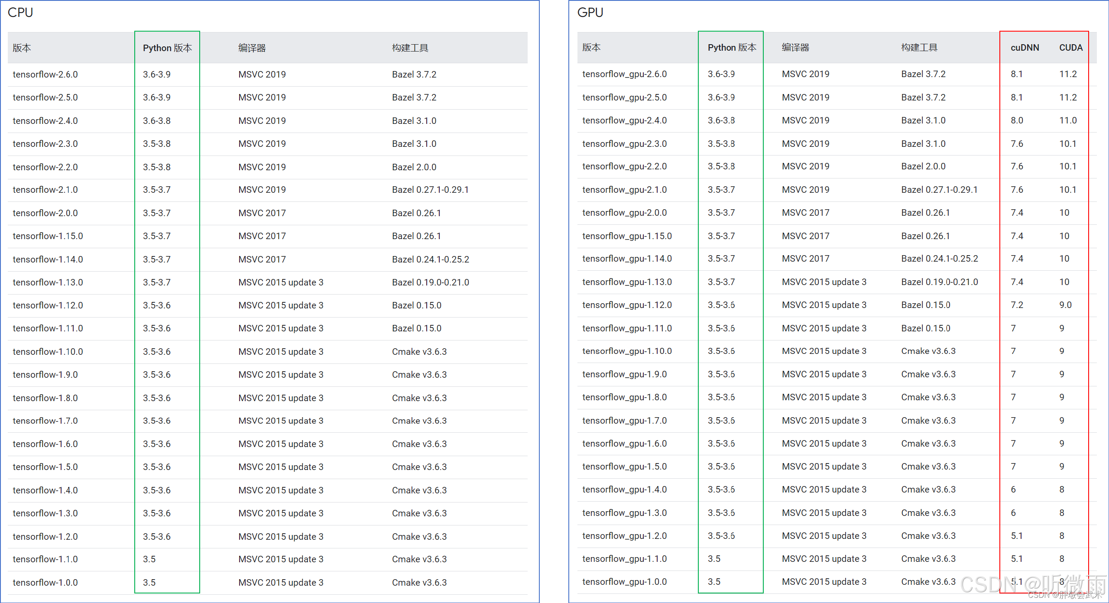Screen dimensions: 1109x603
Task: Select tensorflow_gpu-1.4.0 row name
Action: (624, 490)
